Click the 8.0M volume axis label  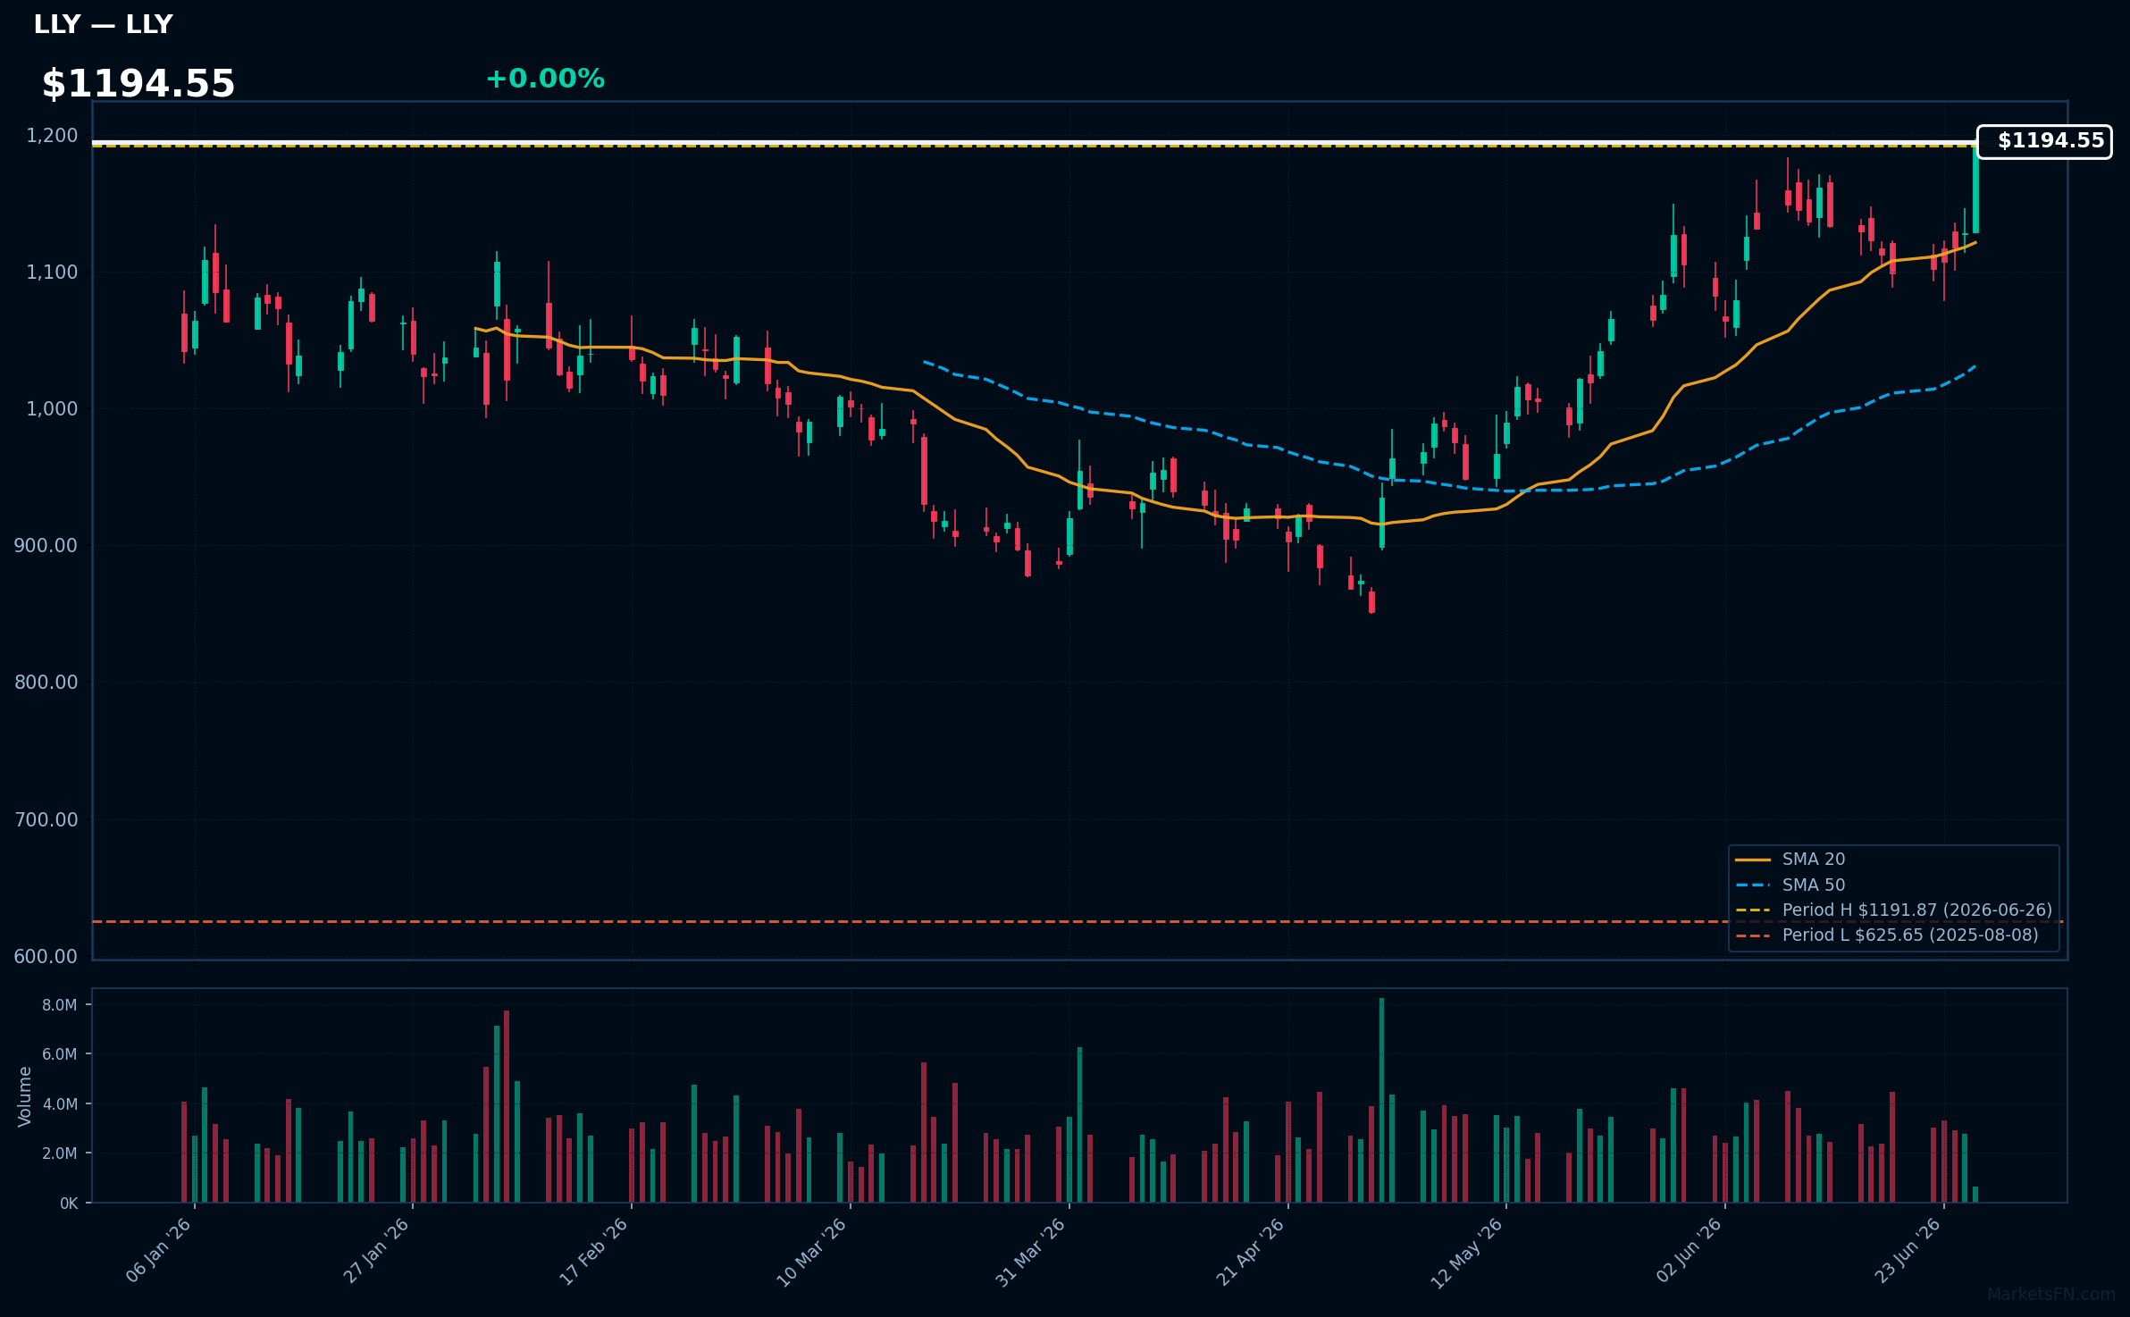click(x=60, y=1005)
